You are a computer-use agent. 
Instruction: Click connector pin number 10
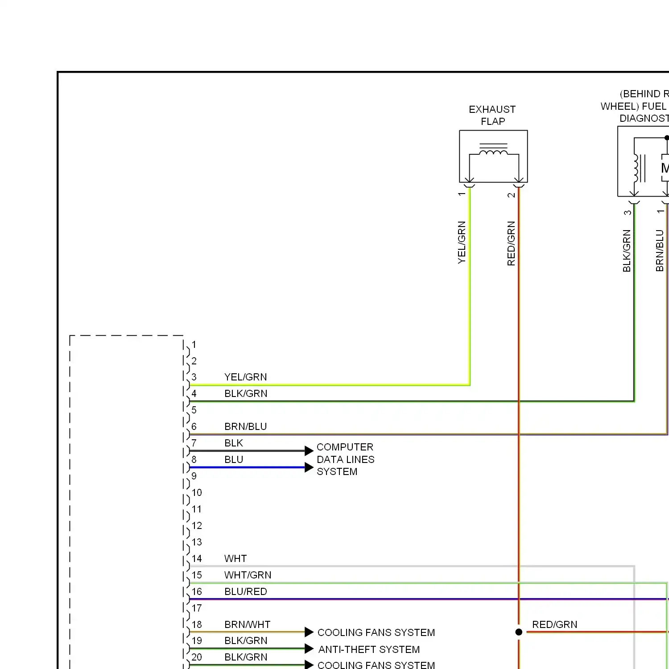click(197, 492)
